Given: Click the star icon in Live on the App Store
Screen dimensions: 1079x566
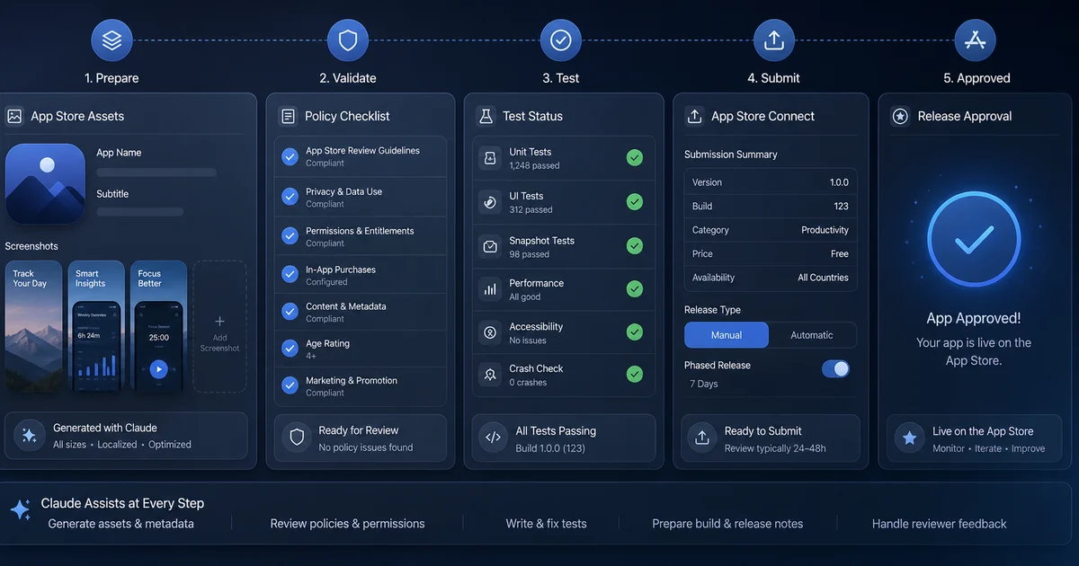Looking at the screenshot, I should click(x=910, y=438).
